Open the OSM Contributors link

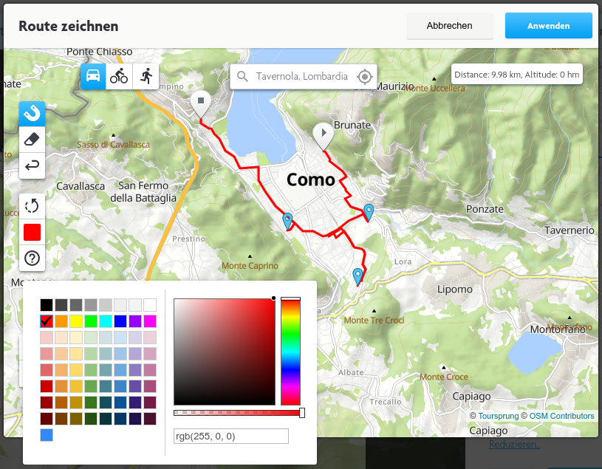(x=561, y=416)
